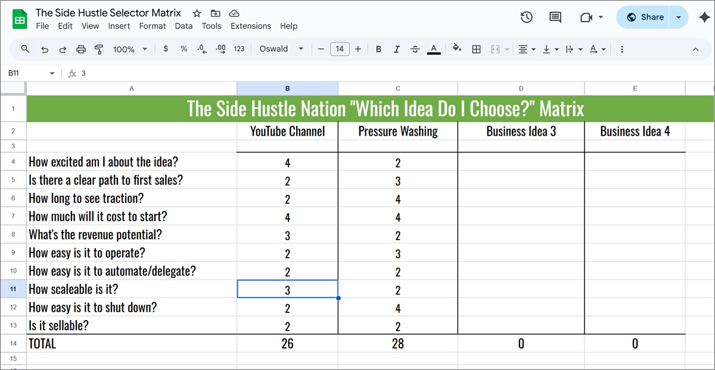The image size is (715, 370).
Task: Toggle strikethrough formatting
Action: (415, 49)
